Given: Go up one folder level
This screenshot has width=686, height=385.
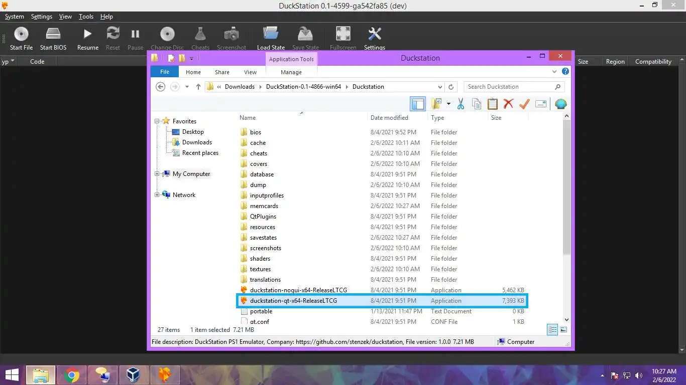Looking at the screenshot, I should pos(198,87).
